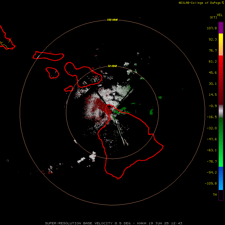Click the radar site black dot at center
Viewport: 225px width, 225px height.
(x=112, y=112)
